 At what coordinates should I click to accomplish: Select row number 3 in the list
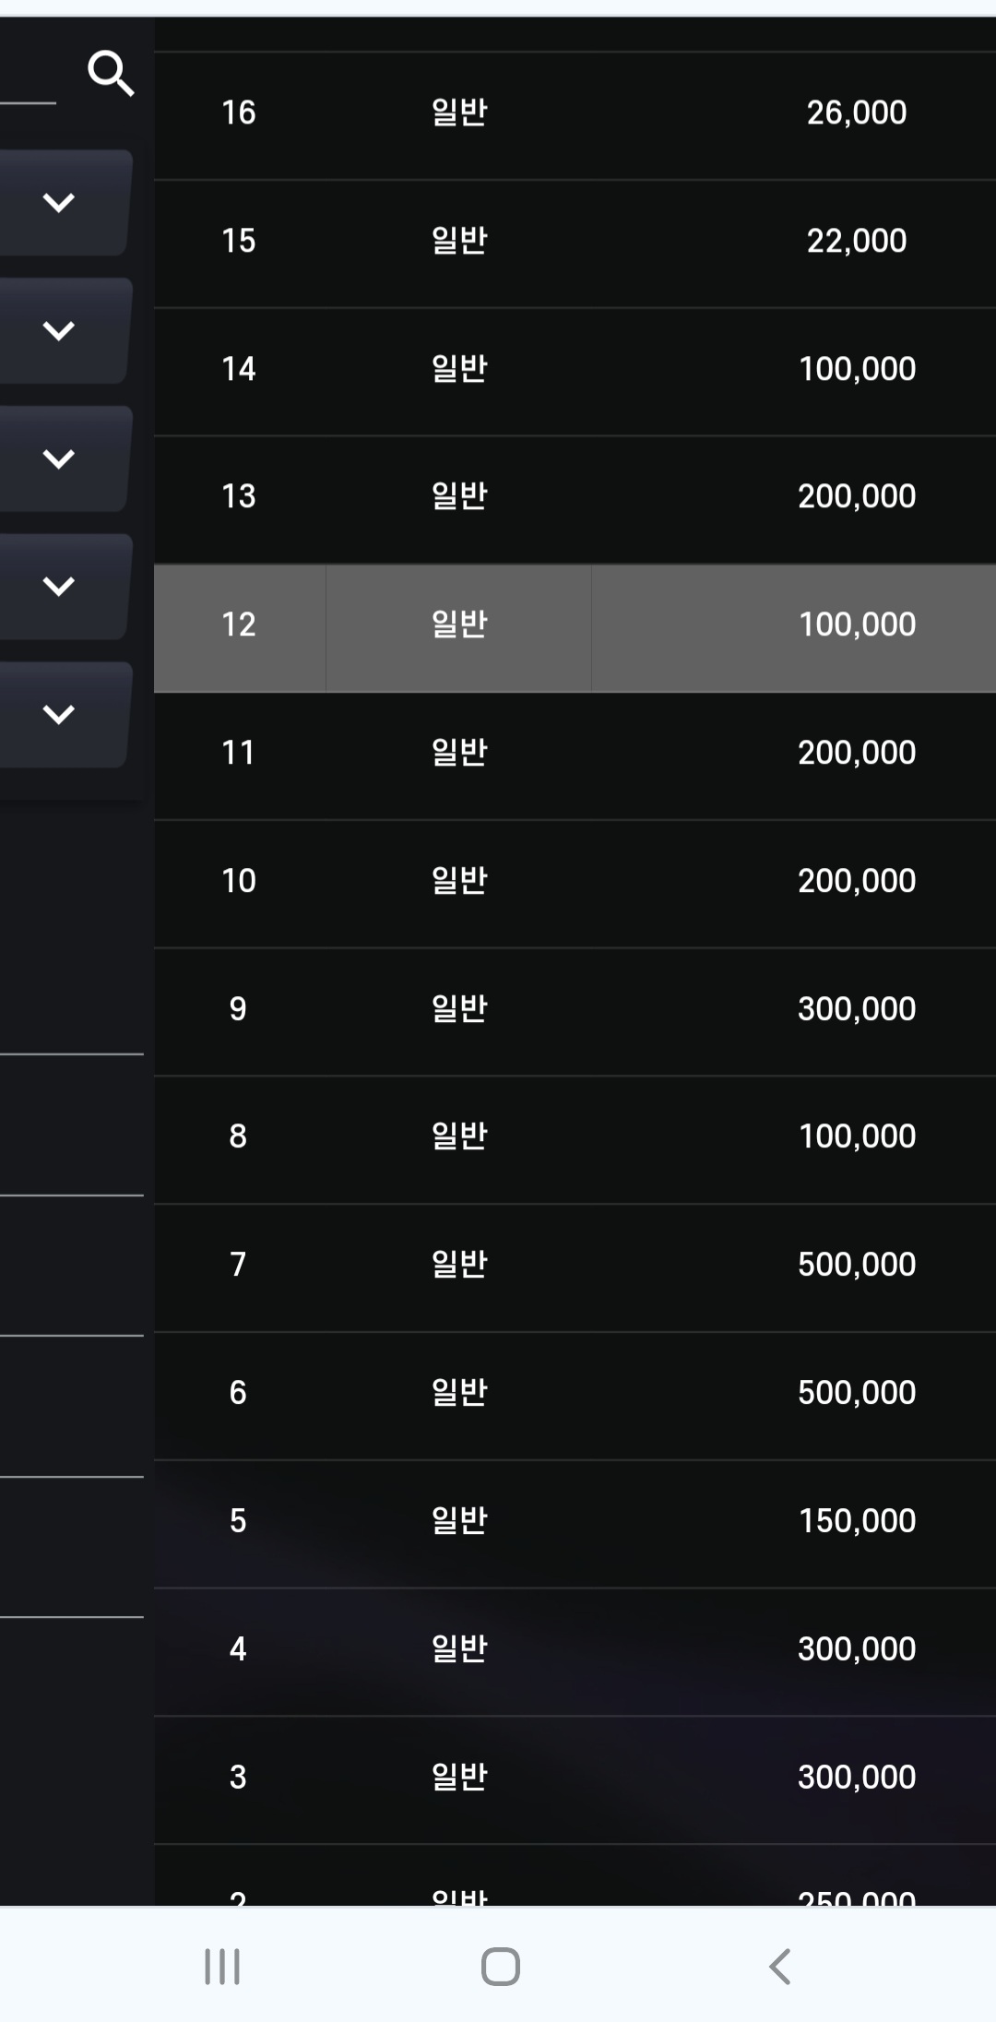tap(238, 1777)
